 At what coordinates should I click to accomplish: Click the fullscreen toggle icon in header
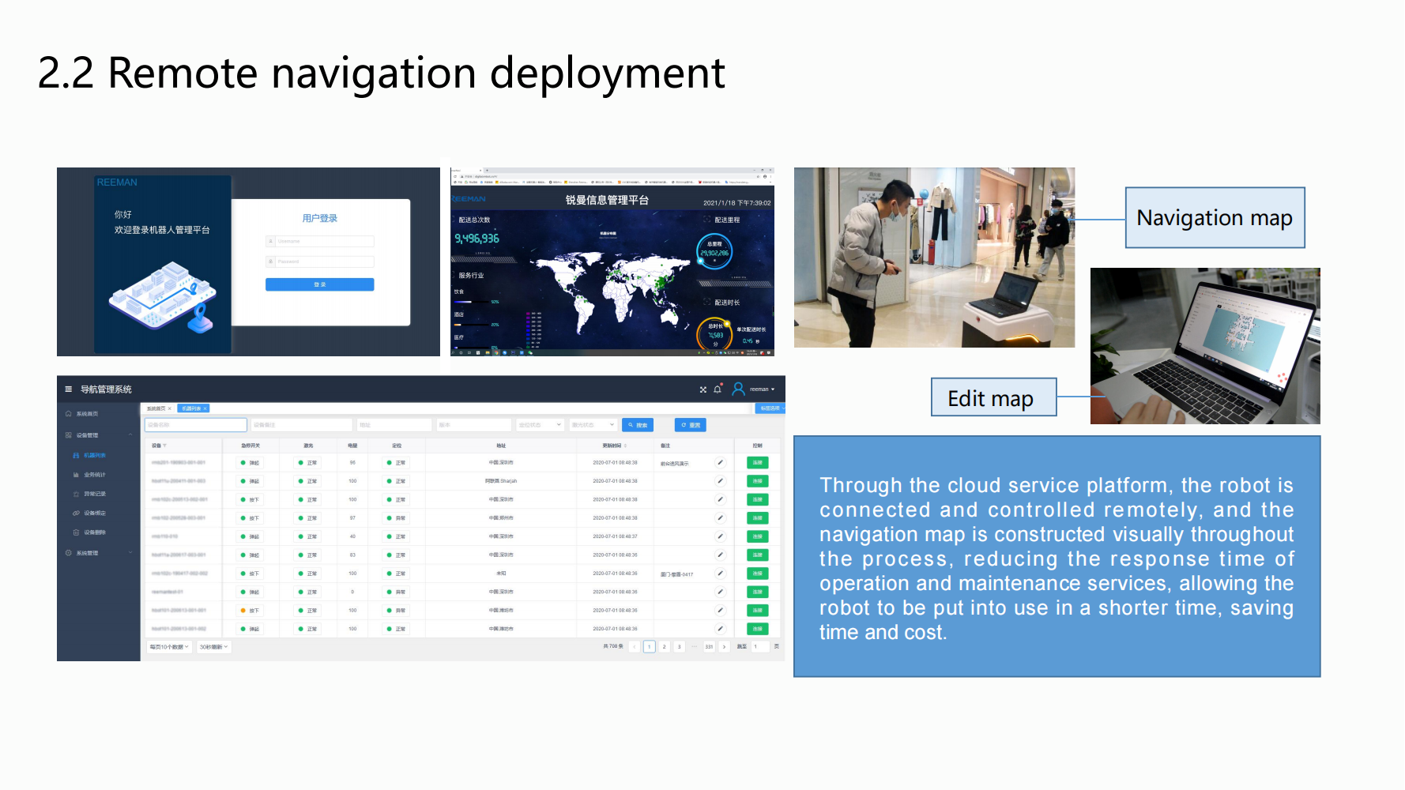(703, 389)
